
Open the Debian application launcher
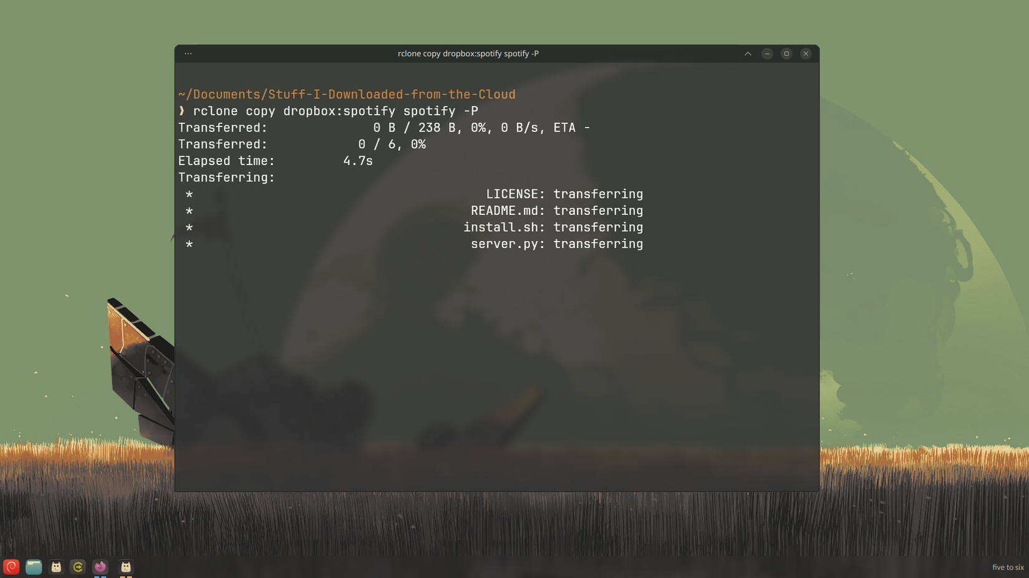coord(11,567)
